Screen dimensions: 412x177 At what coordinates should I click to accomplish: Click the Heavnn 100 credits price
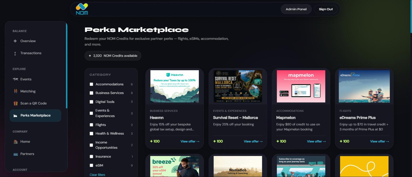tap(155, 141)
